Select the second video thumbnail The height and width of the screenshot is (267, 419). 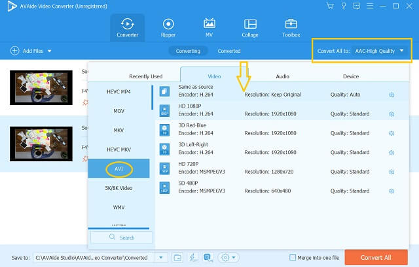41,144
